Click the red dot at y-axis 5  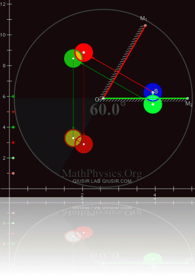[13, 112]
